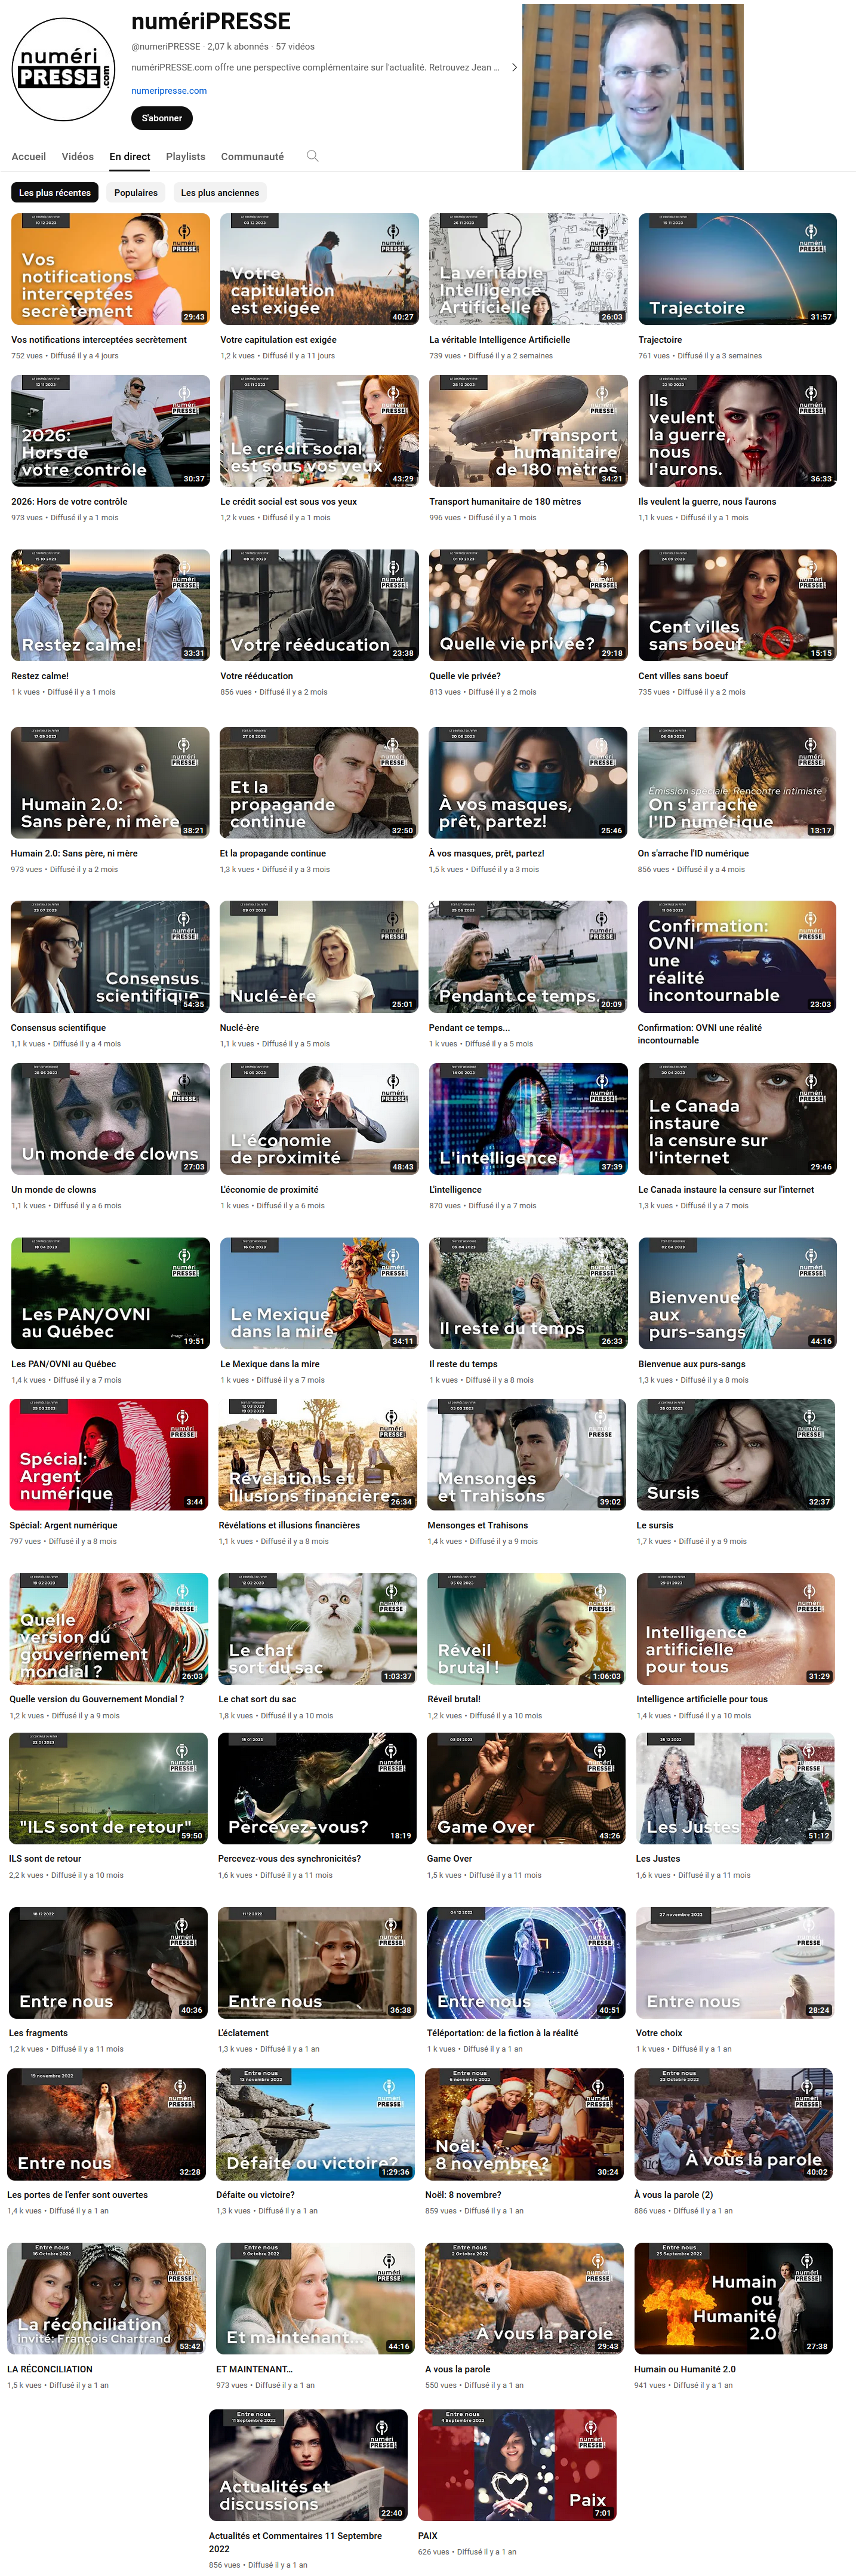Open the L'intelligence video thumbnail
The image size is (856, 2576).
528,1119
